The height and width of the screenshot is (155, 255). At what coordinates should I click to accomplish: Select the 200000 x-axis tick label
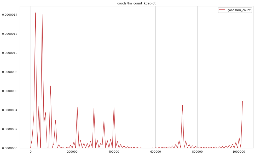click(72, 152)
